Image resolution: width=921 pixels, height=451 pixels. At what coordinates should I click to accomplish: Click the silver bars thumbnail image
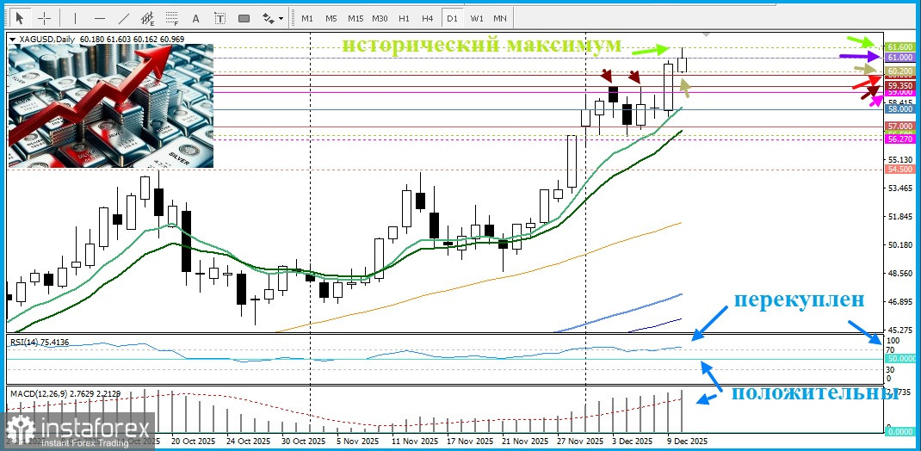(x=110, y=106)
